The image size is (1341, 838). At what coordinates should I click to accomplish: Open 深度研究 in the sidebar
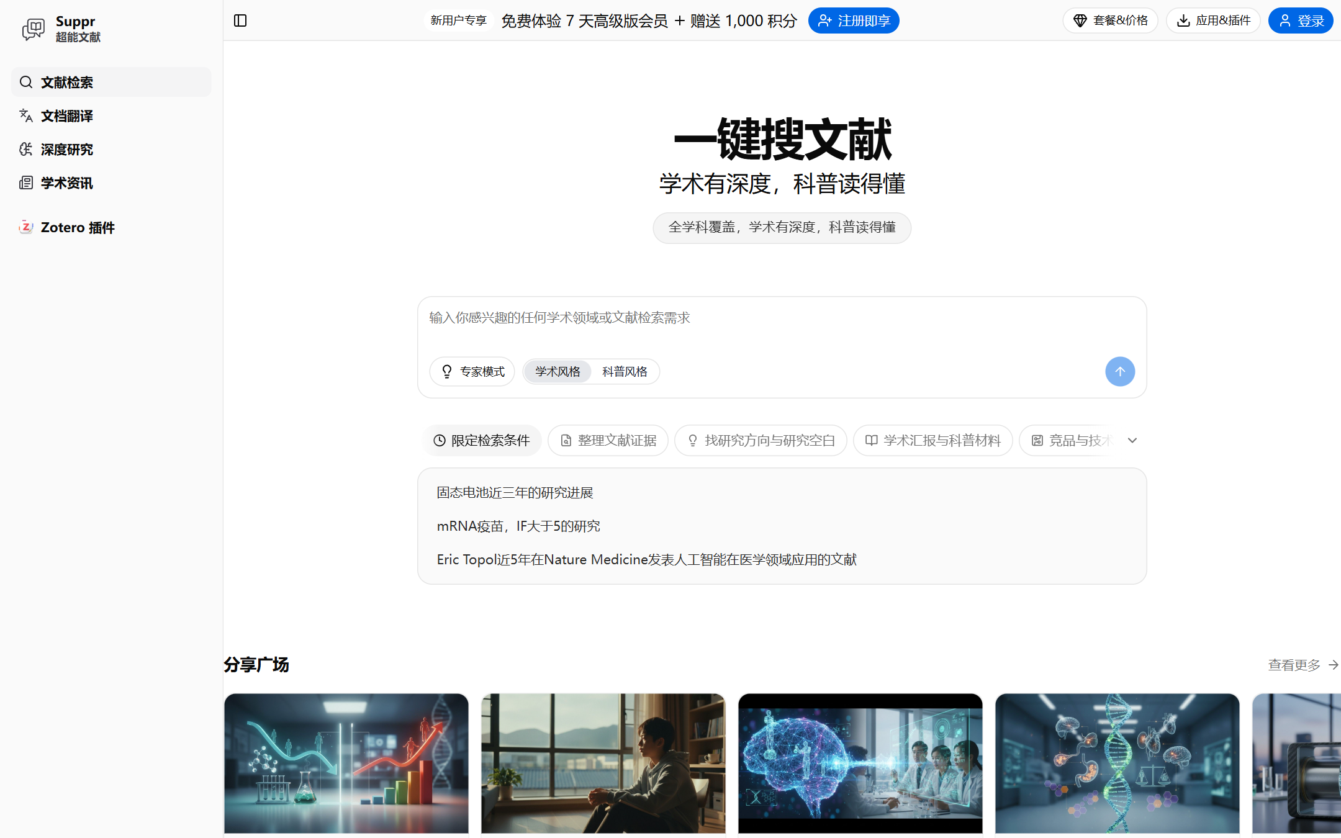tap(111, 149)
